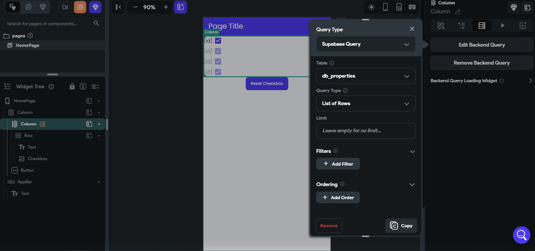Switch to the widget properties design tab

point(441,25)
